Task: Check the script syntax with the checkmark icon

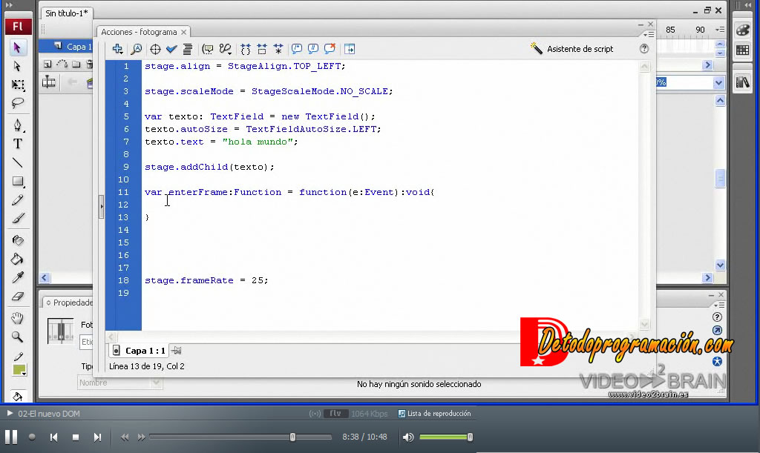Action: (173, 48)
